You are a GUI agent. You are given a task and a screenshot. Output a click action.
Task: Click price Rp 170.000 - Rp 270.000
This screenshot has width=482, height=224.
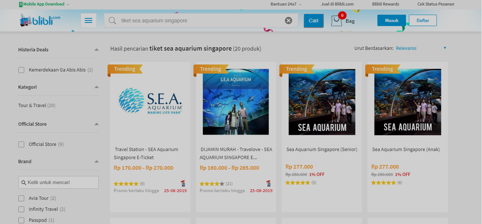pos(144,168)
